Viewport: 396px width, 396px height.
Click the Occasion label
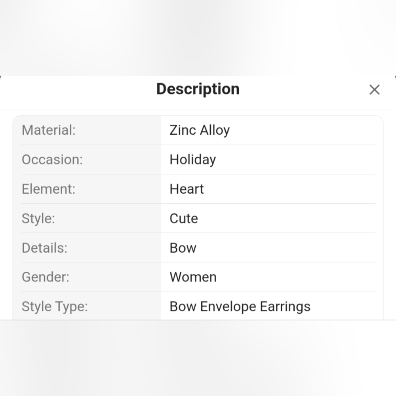click(x=52, y=160)
